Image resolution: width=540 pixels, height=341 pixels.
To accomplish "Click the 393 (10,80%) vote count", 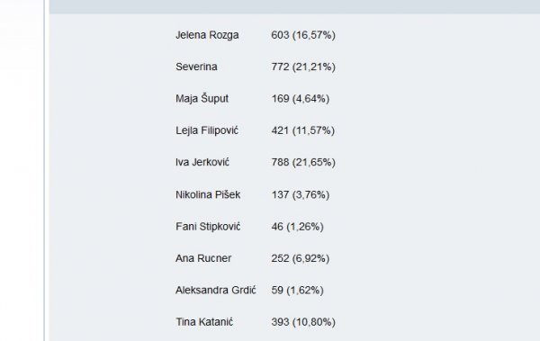I will pyautogui.click(x=303, y=322).
